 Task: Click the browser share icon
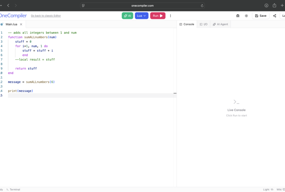[274, 5]
